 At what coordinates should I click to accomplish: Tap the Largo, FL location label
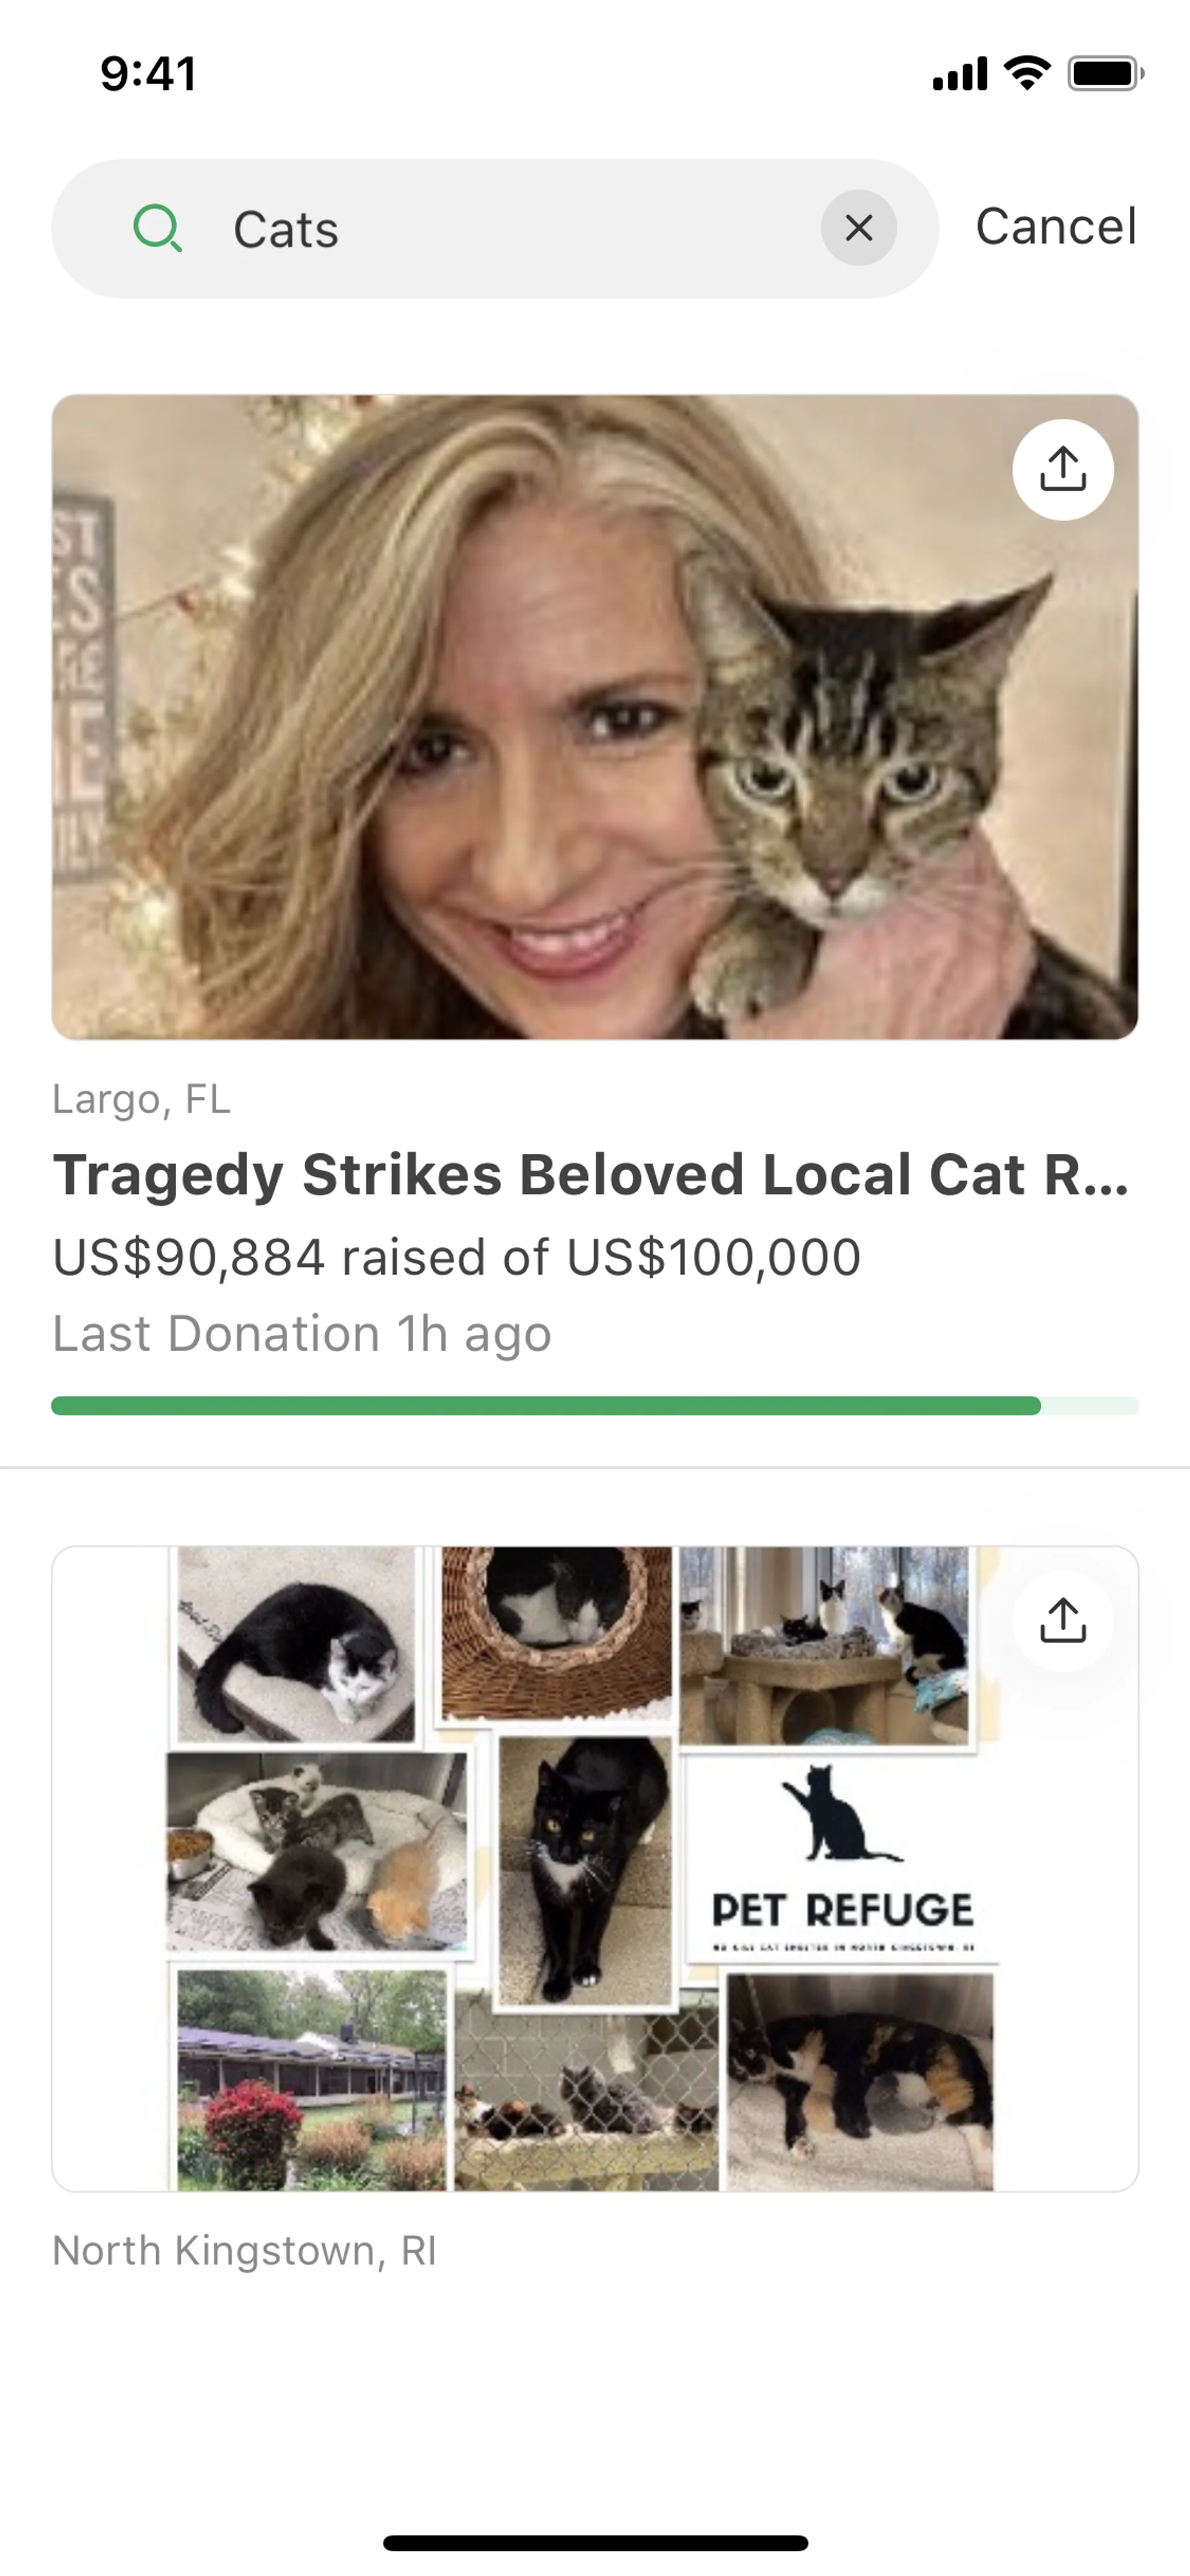(x=141, y=1099)
